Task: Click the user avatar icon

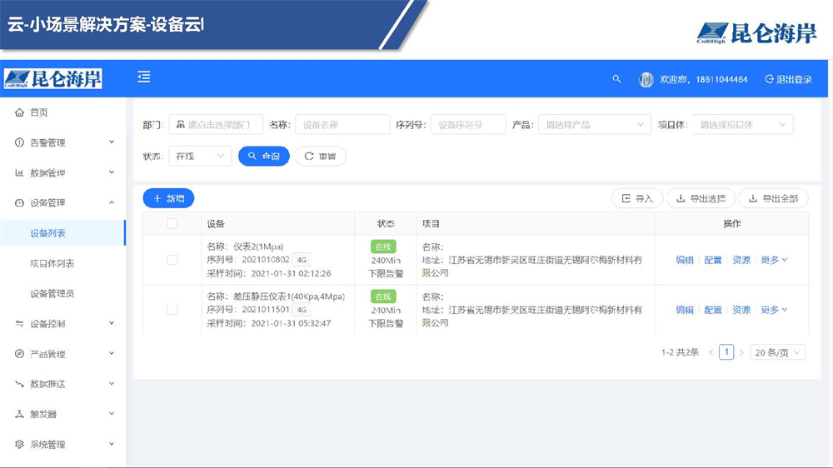Action: point(646,79)
